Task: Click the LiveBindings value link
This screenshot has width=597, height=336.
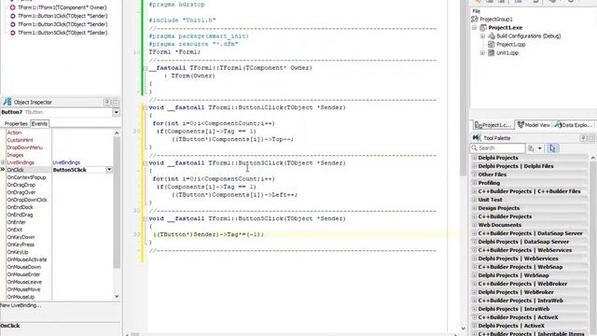Action: 66,162
